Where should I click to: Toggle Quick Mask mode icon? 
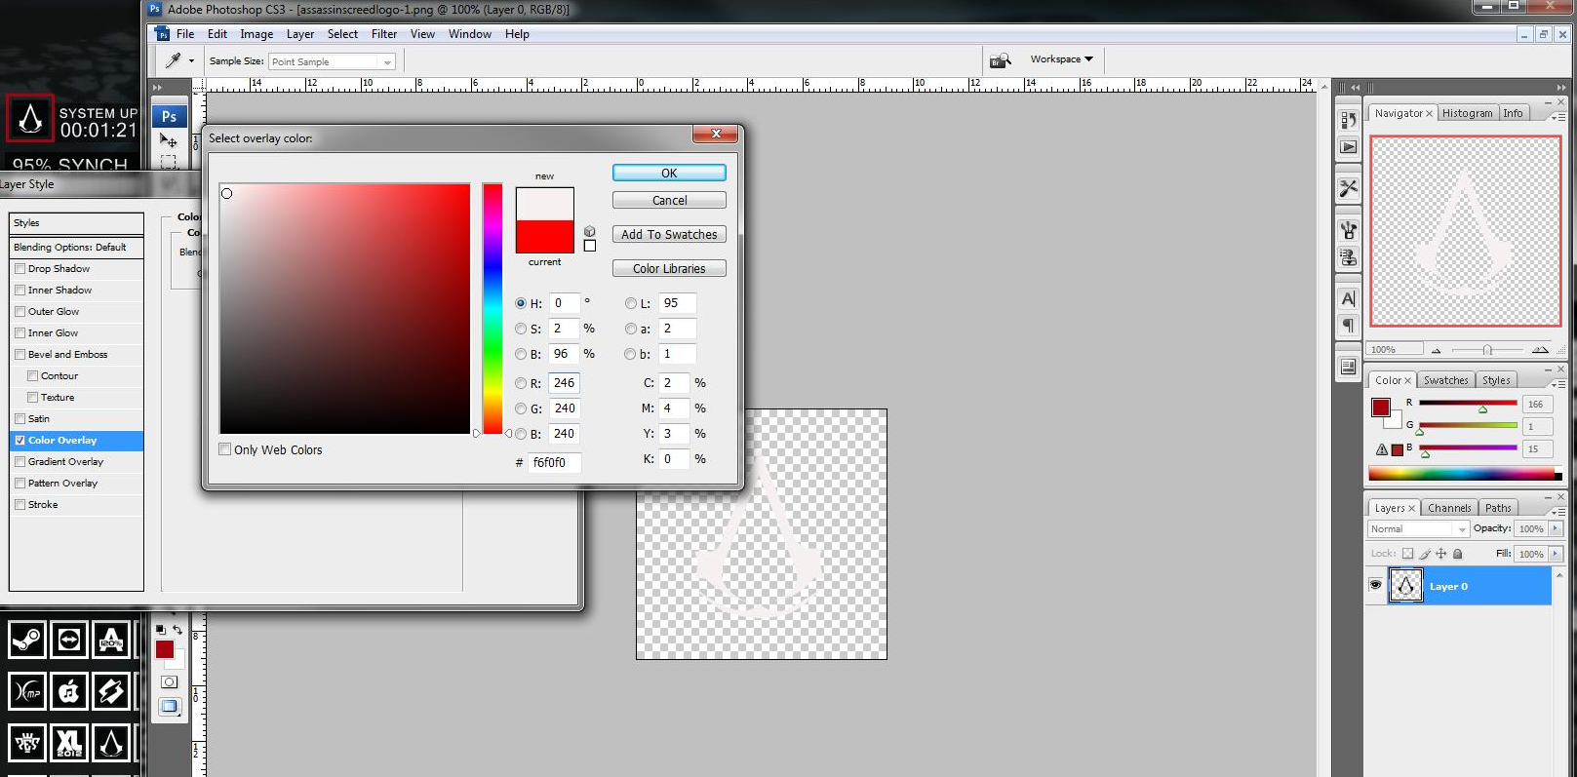(169, 682)
